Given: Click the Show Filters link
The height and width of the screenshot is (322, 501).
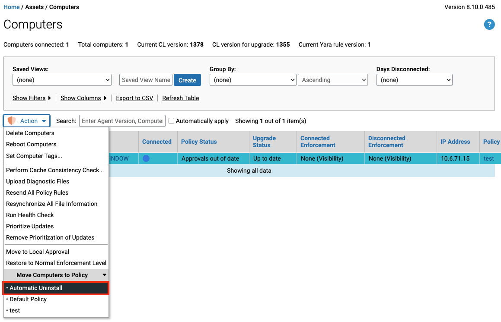Looking at the screenshot, I should [x=29, y=98].
